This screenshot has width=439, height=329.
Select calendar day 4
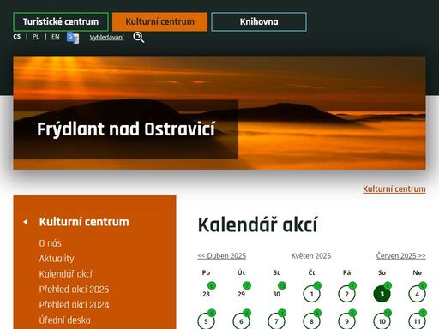pyautogui.click(x=417, y=294)
